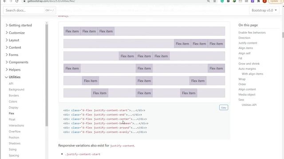Click the justify-content-end code line
Screen dimensions: 284x159
click(103, 115)
